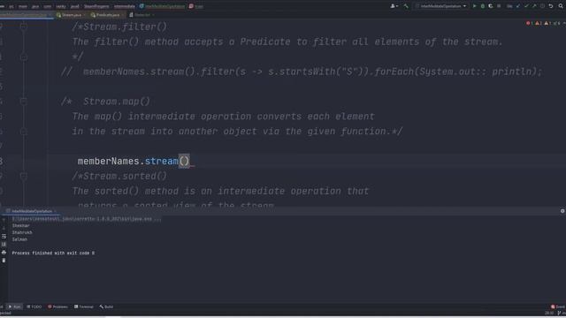Click 'Shahrukh' in console output
Image resolution: width=566 pixels, height=318 pixels.
22,232
